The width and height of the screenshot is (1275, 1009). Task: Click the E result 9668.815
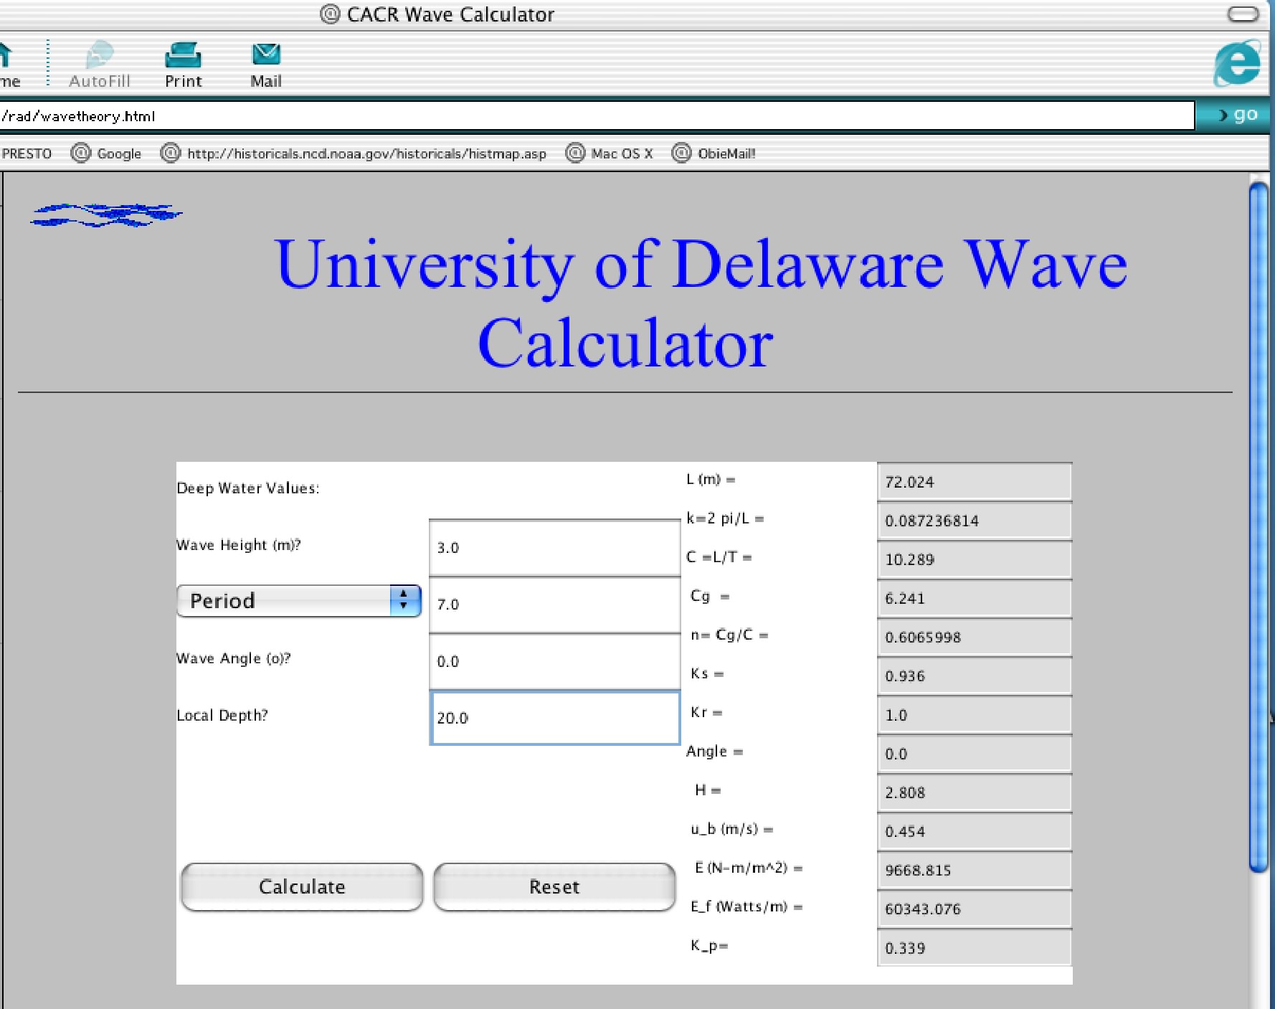click(975, 870)
